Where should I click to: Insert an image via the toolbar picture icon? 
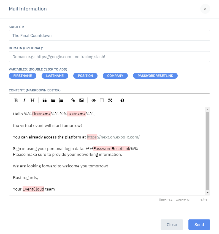[x=82, y=100]
